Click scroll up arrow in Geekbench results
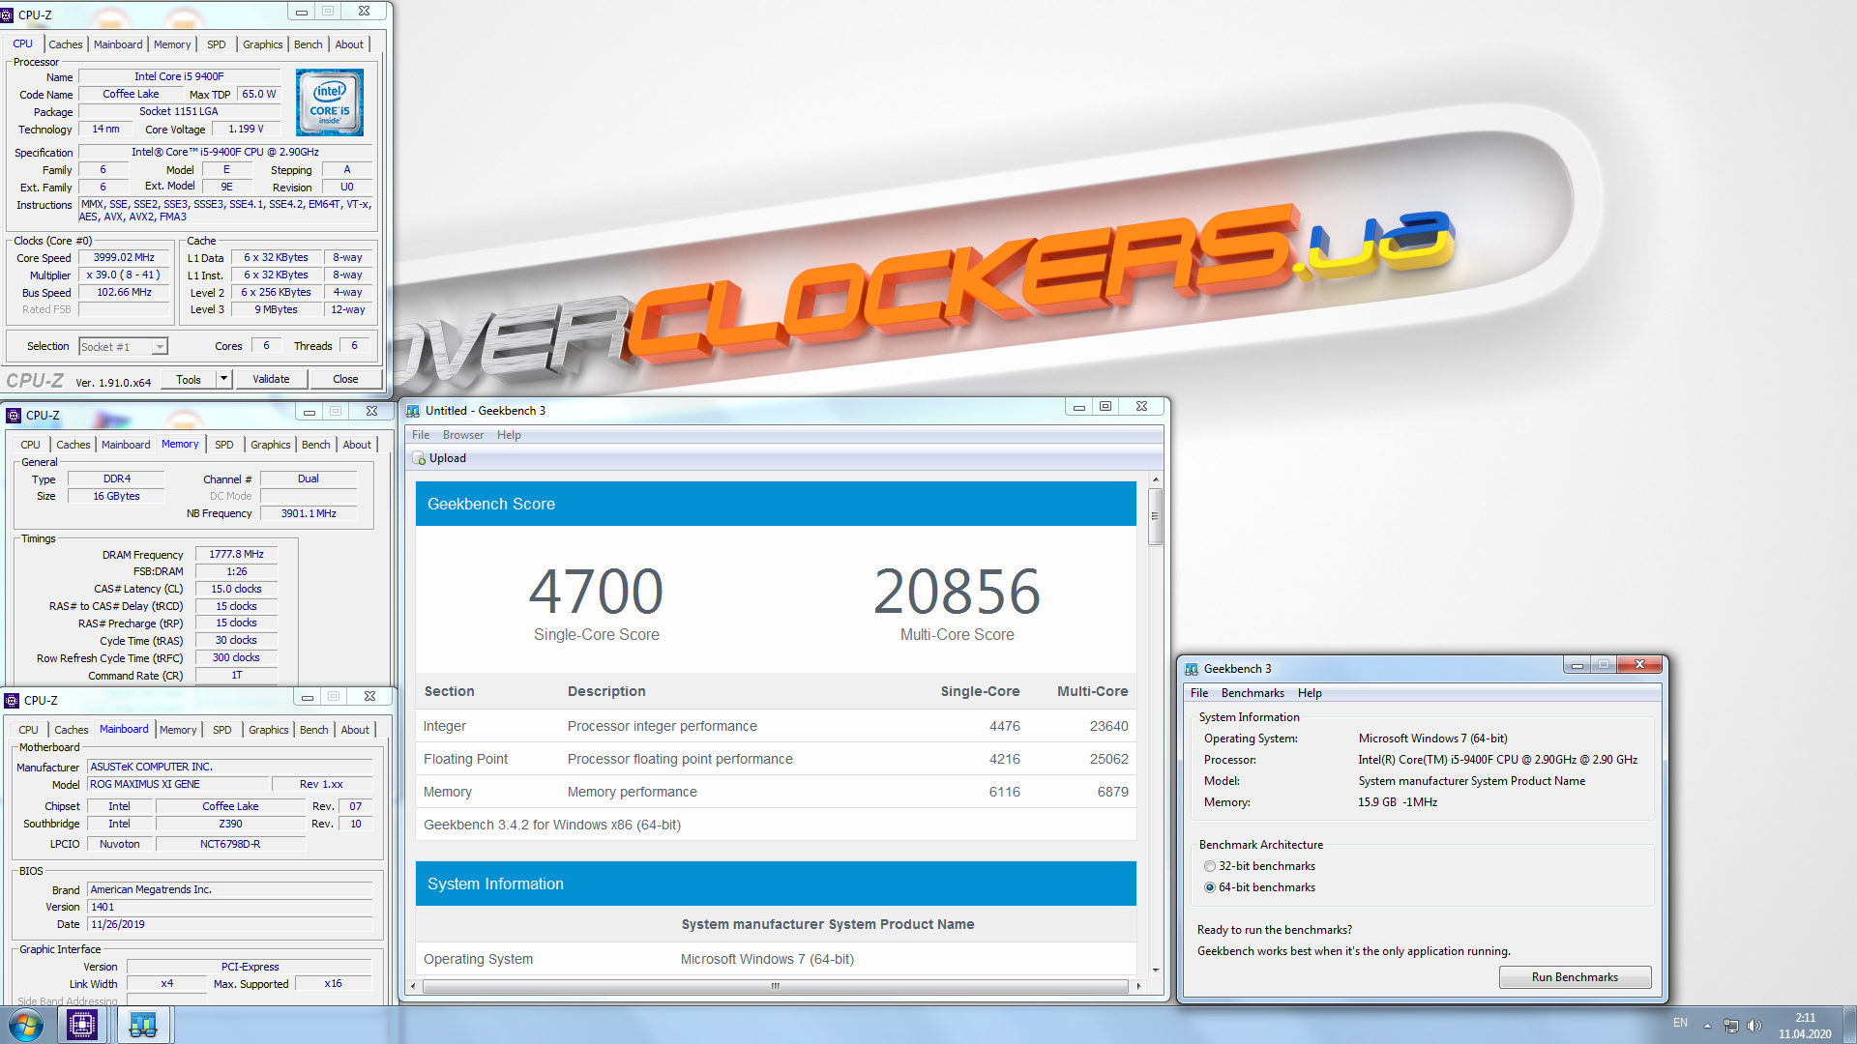This screenshot has width=1857, height=1044. click(1155, 479)
